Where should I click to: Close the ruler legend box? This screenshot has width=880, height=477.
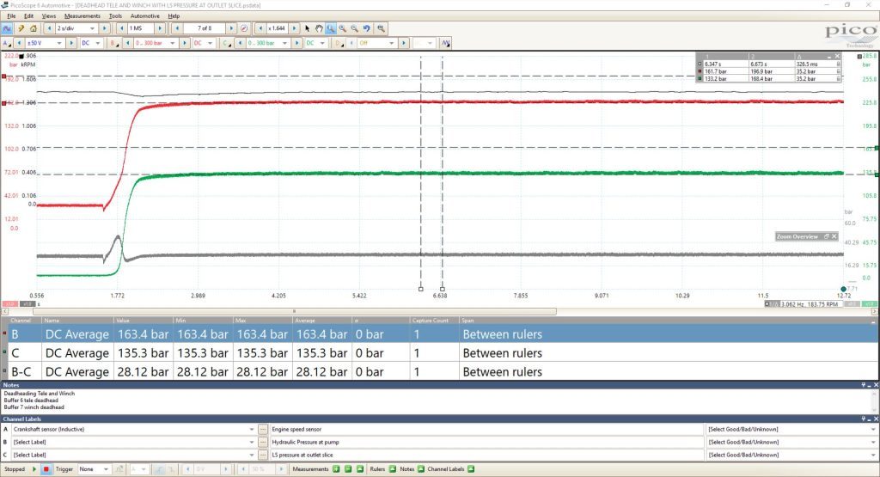click(x=837, y=56)
